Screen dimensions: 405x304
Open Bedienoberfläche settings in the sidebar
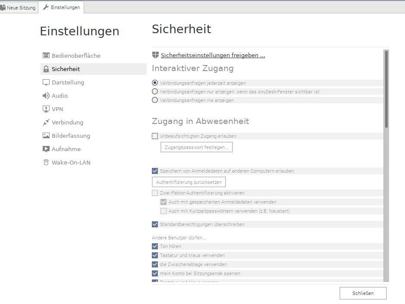pyautogui.click(x=46, y=56)
